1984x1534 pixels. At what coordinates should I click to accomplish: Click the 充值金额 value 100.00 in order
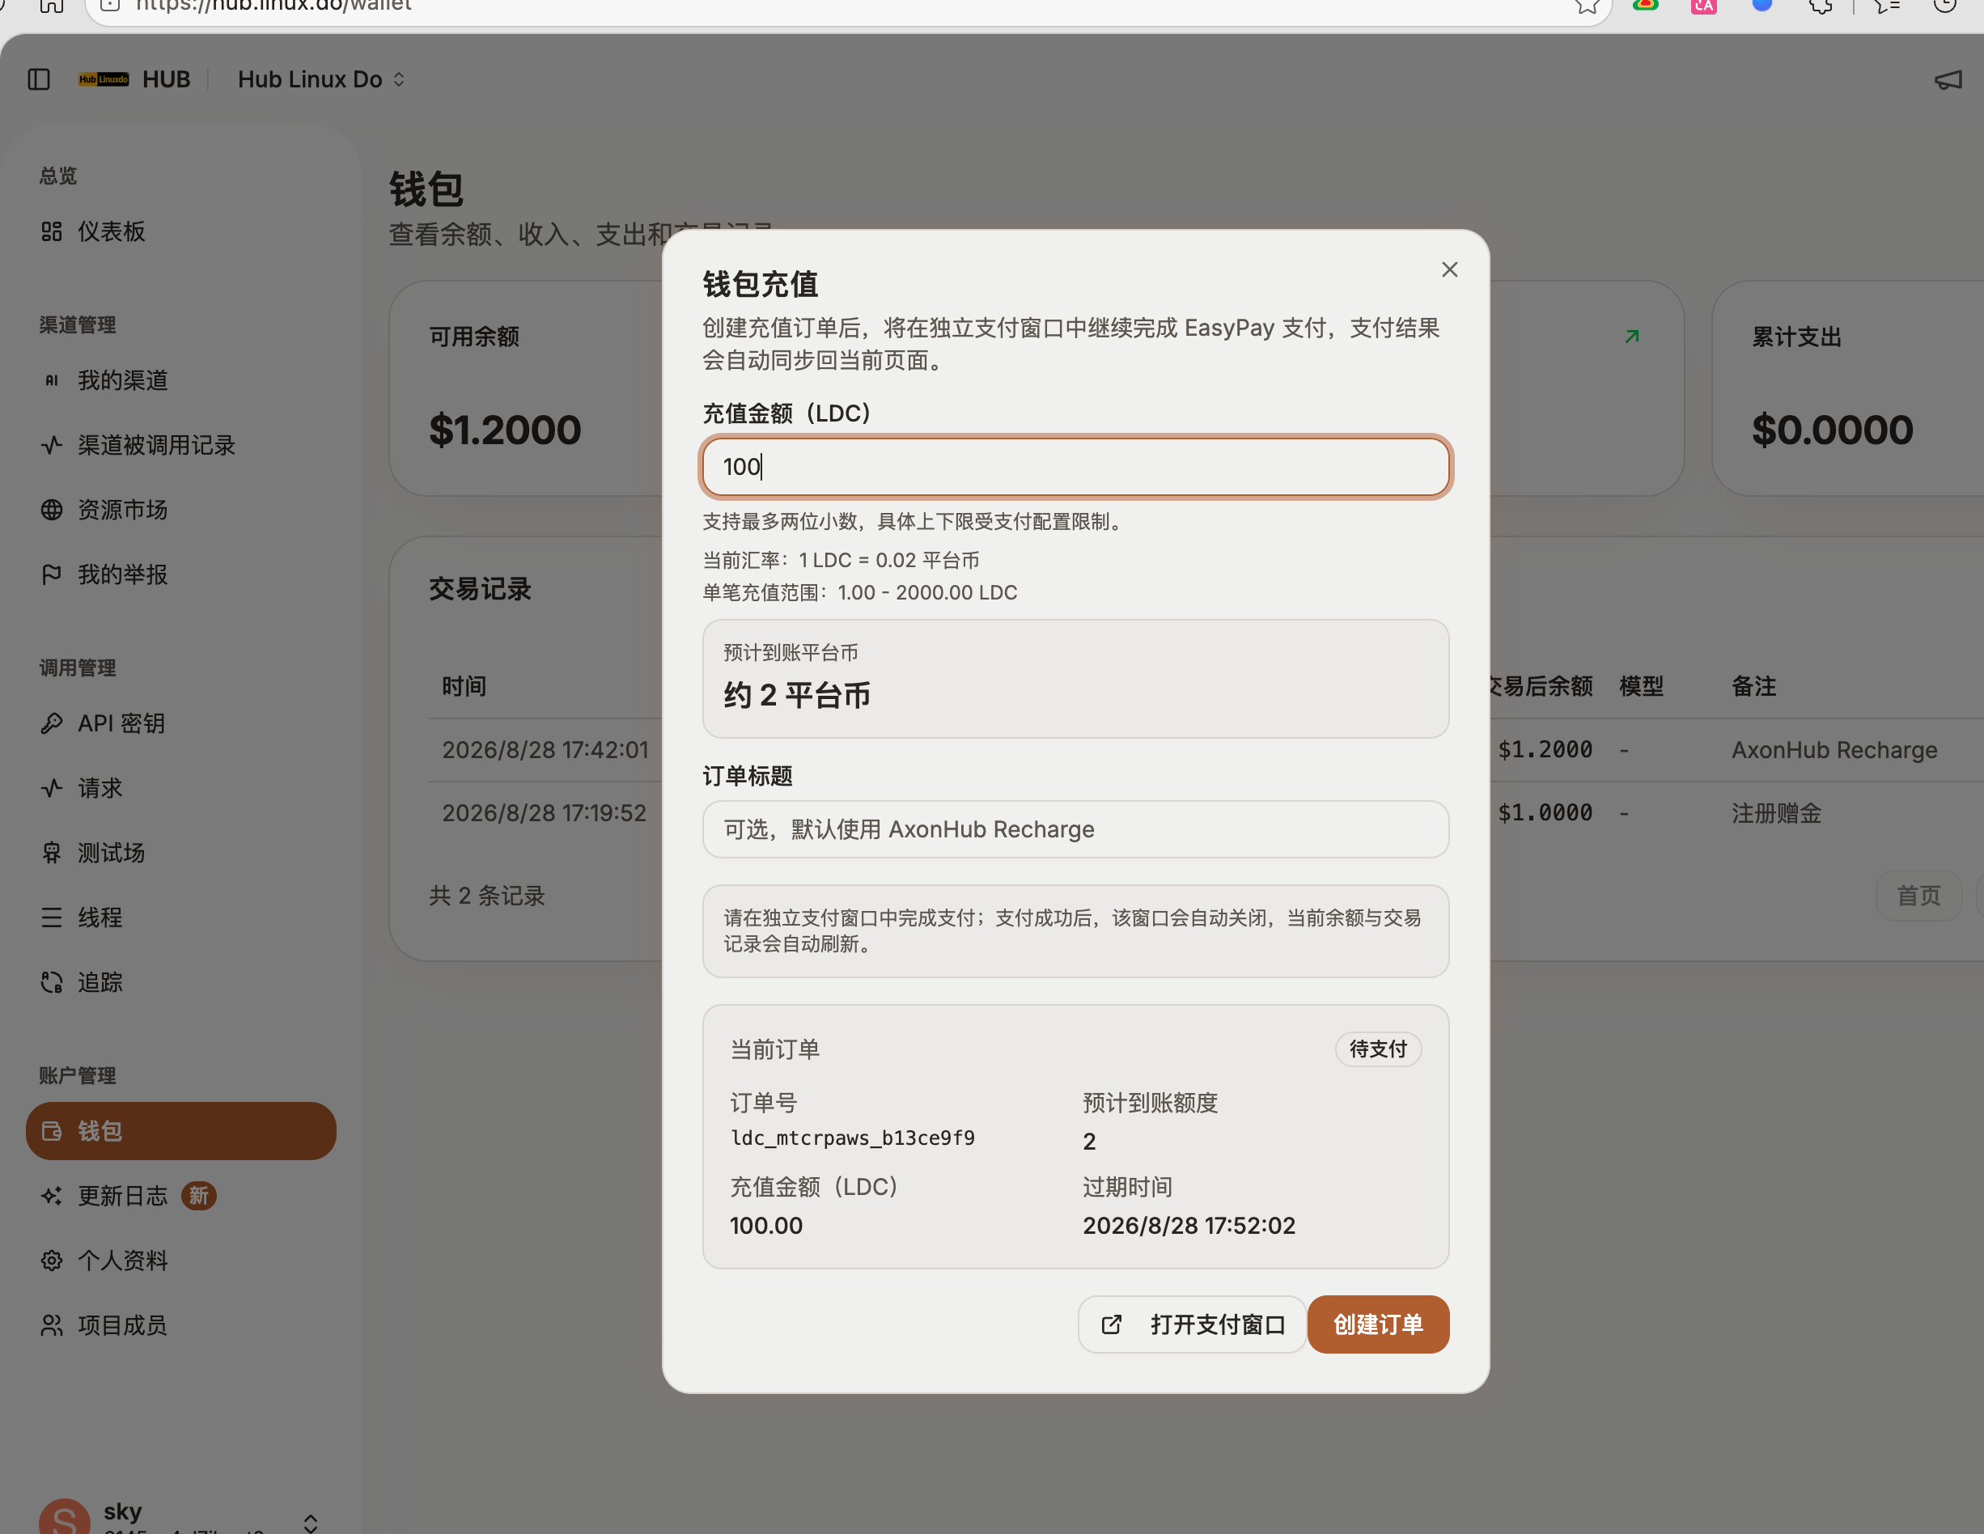coord(765,1225)
